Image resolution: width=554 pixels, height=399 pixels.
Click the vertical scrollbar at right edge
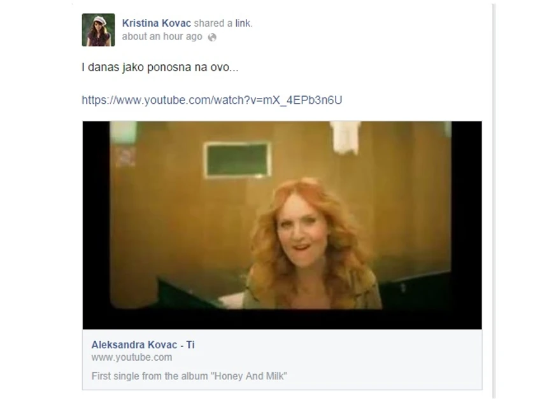tap(494, 200)
